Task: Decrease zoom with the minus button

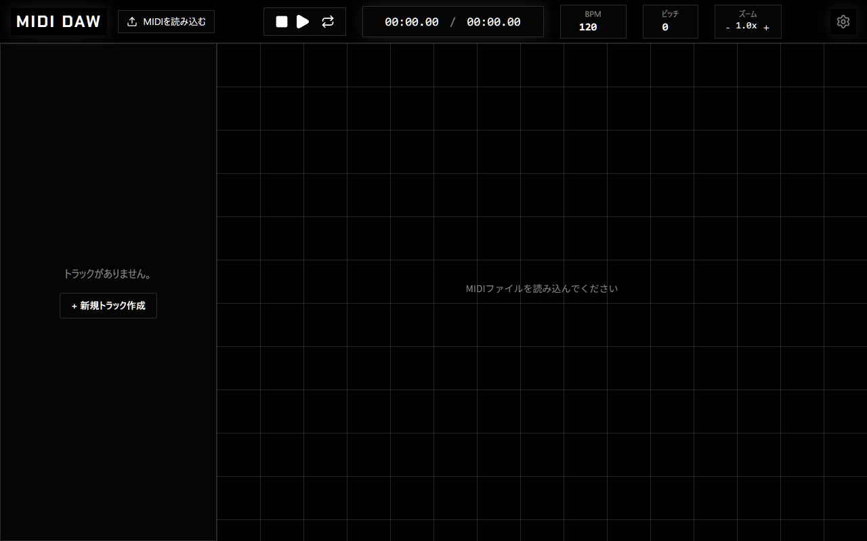Action: click(x=728, y=28)
